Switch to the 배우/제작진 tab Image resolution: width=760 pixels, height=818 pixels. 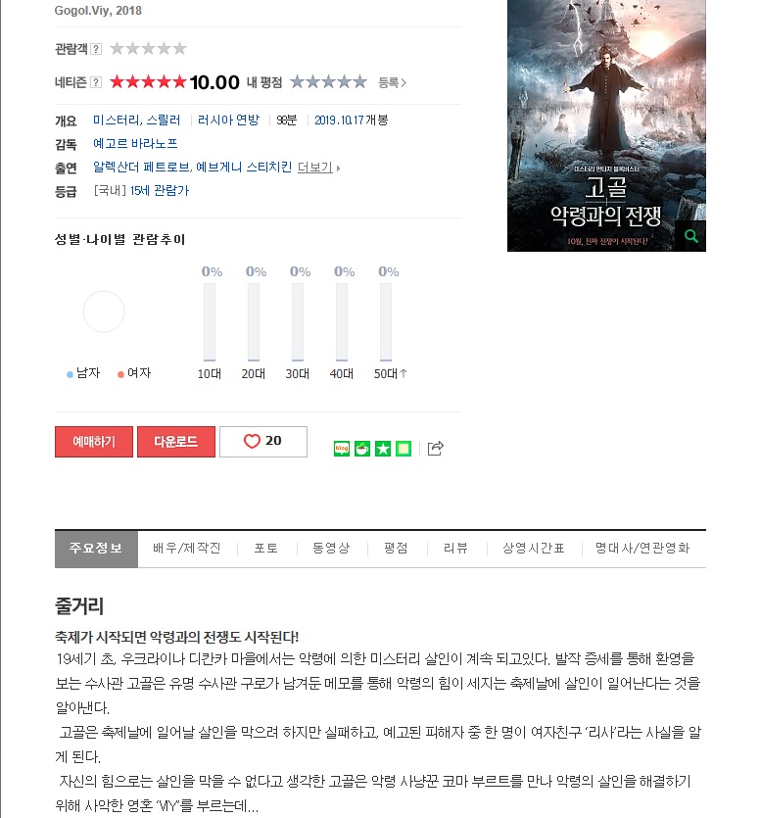point(187,549)
